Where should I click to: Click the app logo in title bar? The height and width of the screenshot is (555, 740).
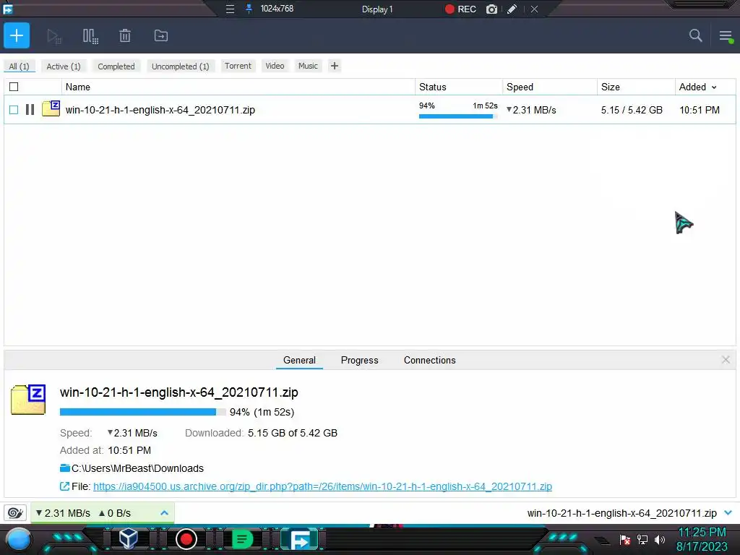point(7,9)
